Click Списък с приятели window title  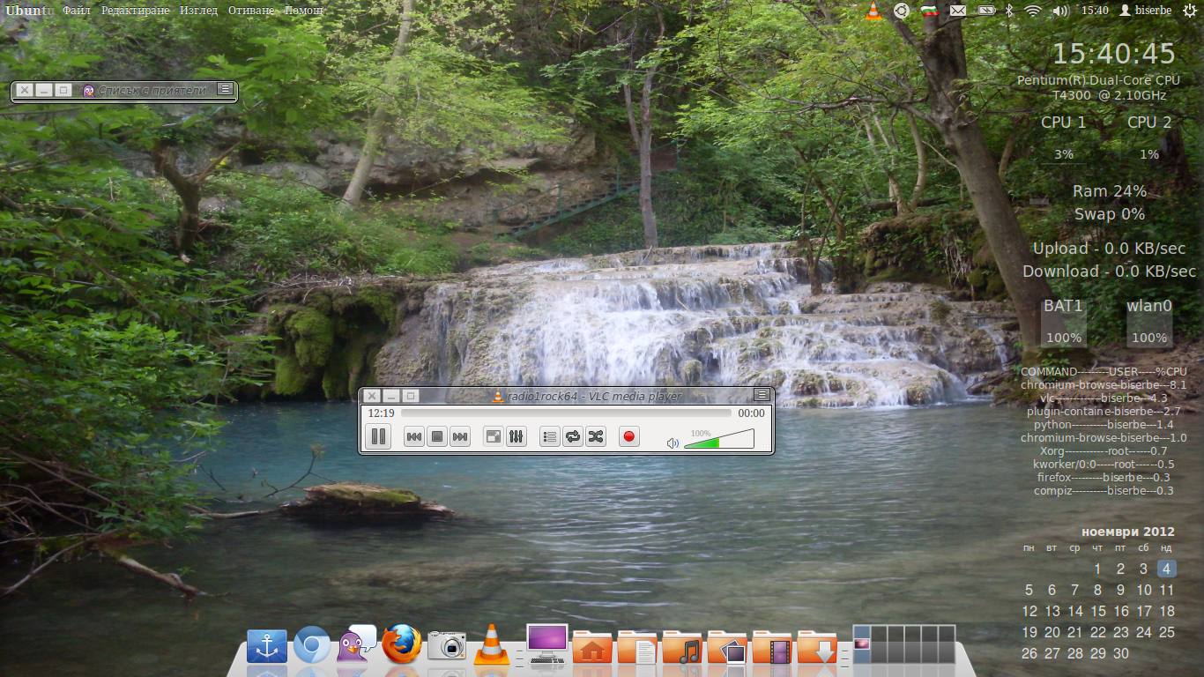coord(152,90)
